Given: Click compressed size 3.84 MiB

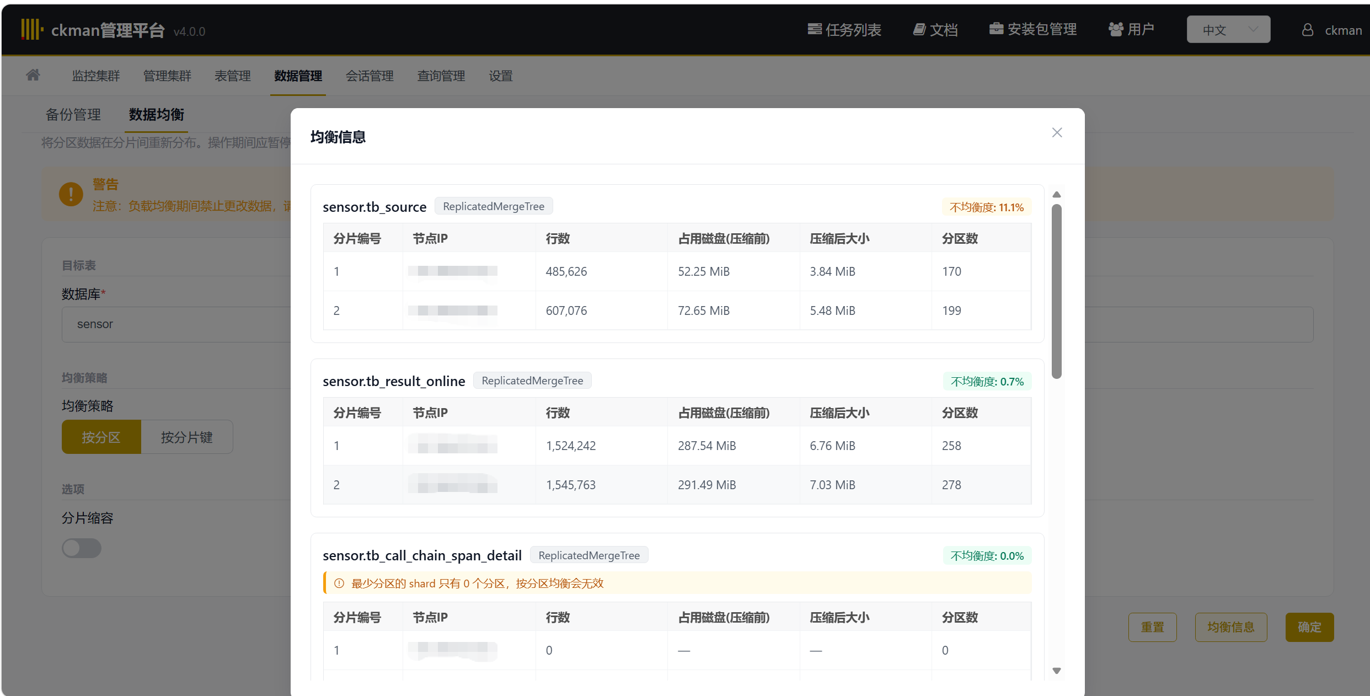Looking at the screenshot, I should [832, 271].
